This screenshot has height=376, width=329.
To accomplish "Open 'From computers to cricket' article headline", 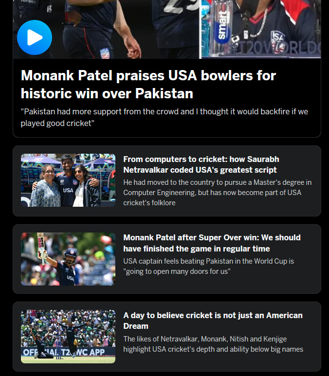I will click(x=201, y=164).
